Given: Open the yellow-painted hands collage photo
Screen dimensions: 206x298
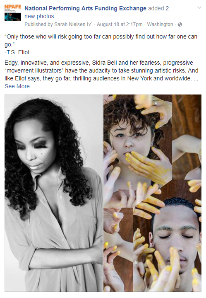Looking at the screenshot, I should click(x=153, y=193).
